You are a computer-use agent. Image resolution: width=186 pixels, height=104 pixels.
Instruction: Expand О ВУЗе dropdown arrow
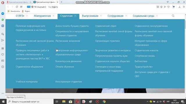(27, 16)
